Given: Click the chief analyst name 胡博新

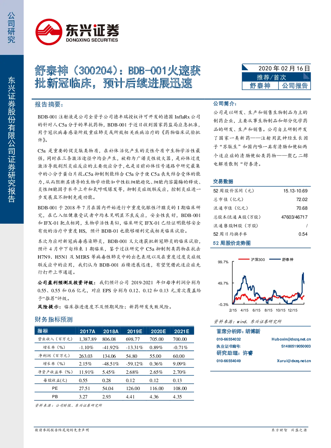Looking at the screenshot, I should 253,332.
